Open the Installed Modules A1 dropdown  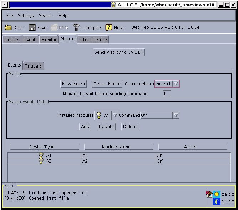(115, 115)
